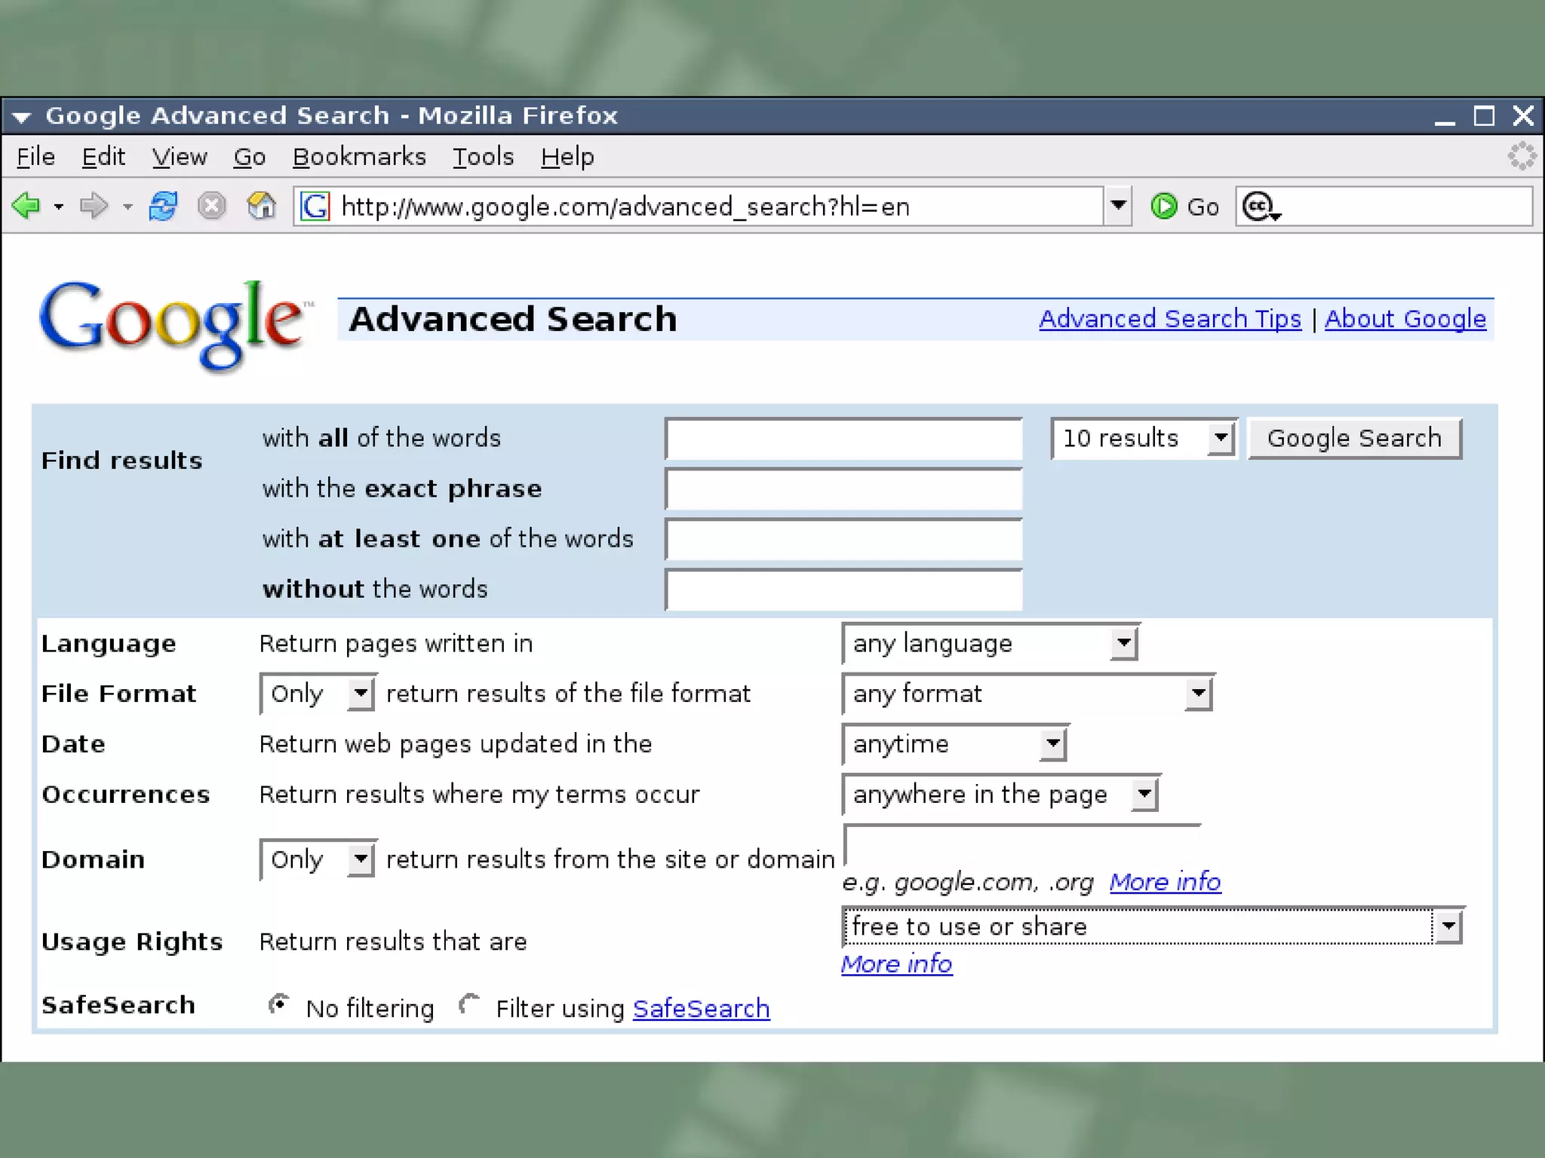Image resolution: width=1545 pixels, height=1158 pixels.
Task: Click the Stop loading icon
Action: click(211, 205)
